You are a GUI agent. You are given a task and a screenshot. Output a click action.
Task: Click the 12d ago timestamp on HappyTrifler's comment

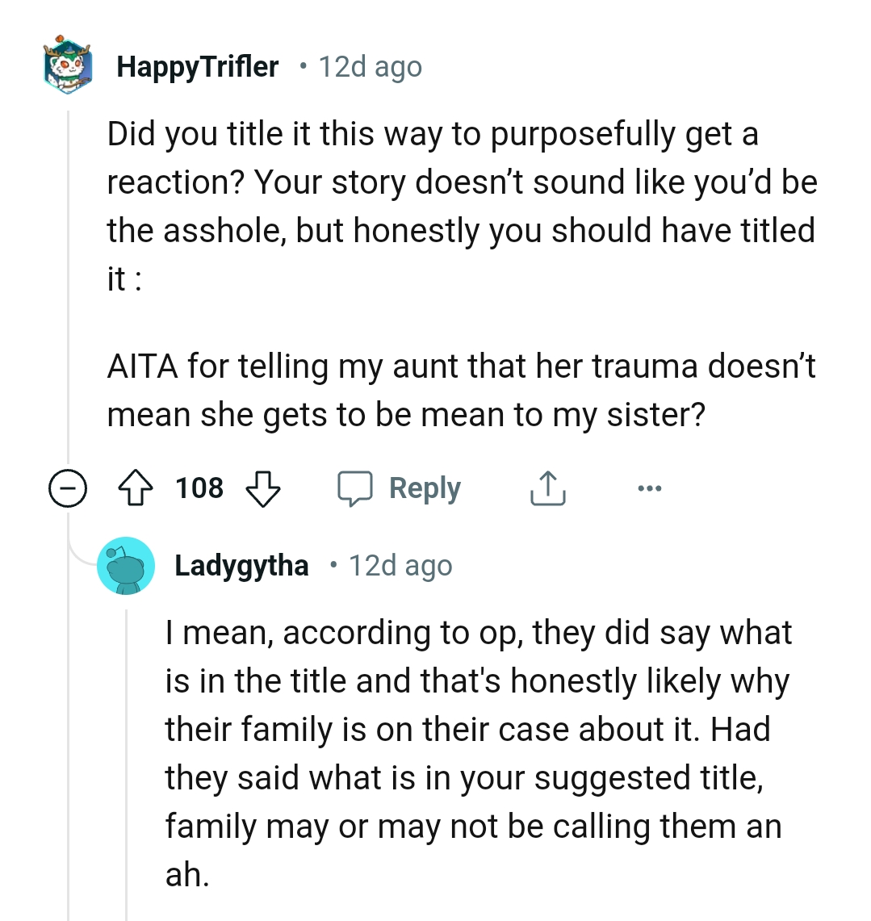click(370, 66)
